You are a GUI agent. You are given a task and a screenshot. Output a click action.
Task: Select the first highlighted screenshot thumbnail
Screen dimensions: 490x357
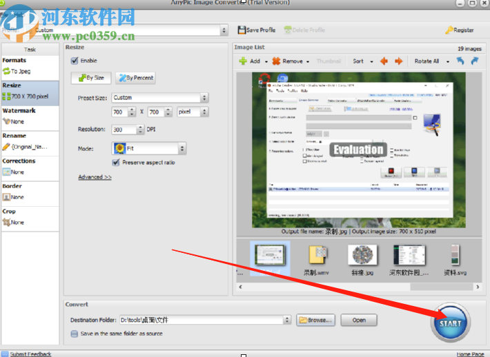270,258
